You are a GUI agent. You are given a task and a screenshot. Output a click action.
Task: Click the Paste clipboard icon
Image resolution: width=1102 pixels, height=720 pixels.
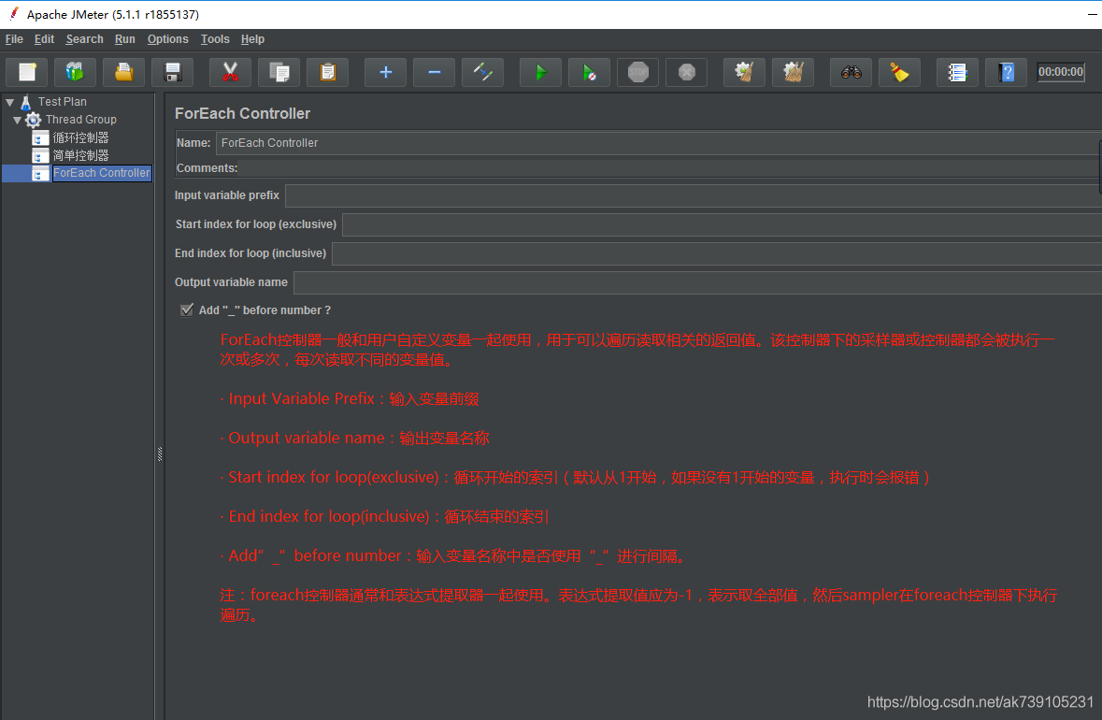click(x=327, y=72)
